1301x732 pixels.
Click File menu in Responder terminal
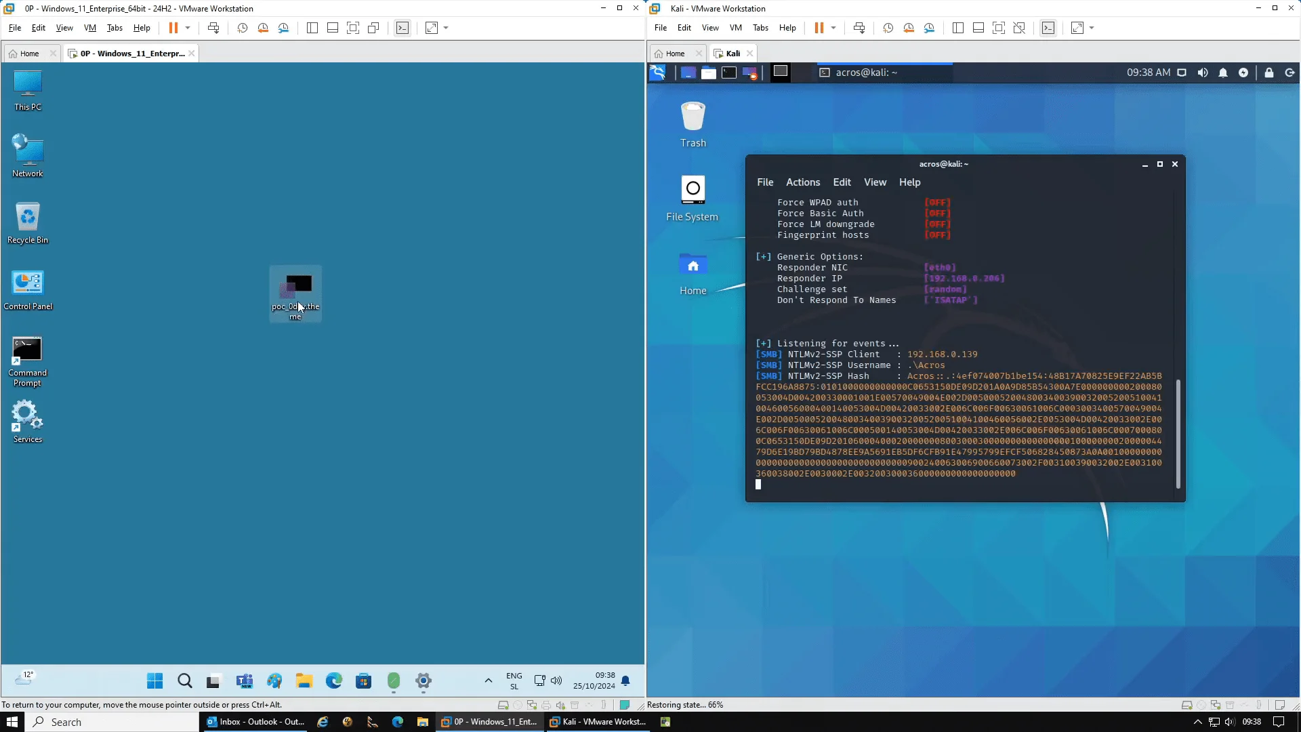(x=765, y=182)
